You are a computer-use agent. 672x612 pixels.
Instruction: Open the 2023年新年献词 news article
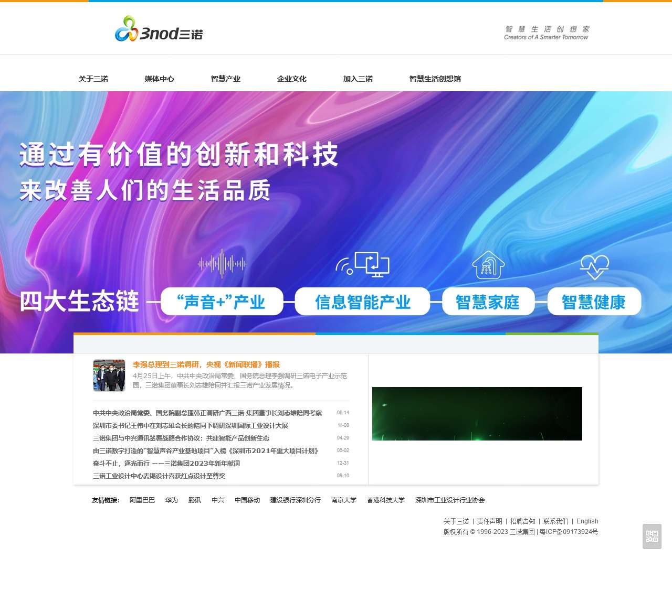(166, 464)
